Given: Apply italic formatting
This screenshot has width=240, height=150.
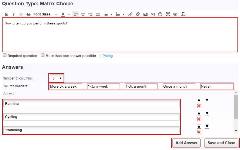Looking at the screenshot, I should click(14, 14).
